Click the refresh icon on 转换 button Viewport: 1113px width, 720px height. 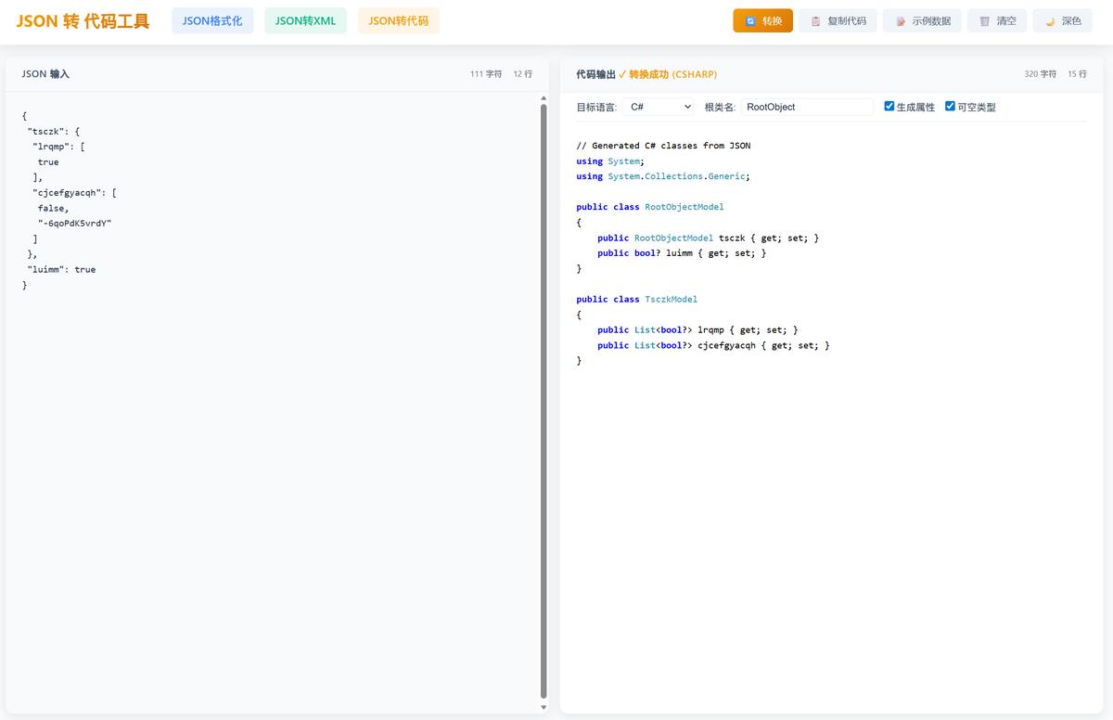(750, 21)
